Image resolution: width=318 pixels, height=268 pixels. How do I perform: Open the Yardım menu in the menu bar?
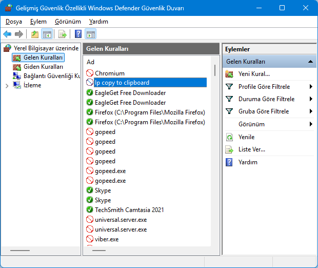pyautogui.click(x=98, y=22)
